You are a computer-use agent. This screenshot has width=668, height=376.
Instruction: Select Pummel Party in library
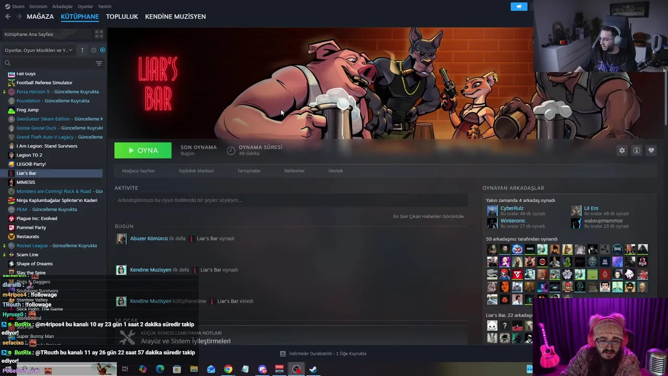(x=31, y=228)
